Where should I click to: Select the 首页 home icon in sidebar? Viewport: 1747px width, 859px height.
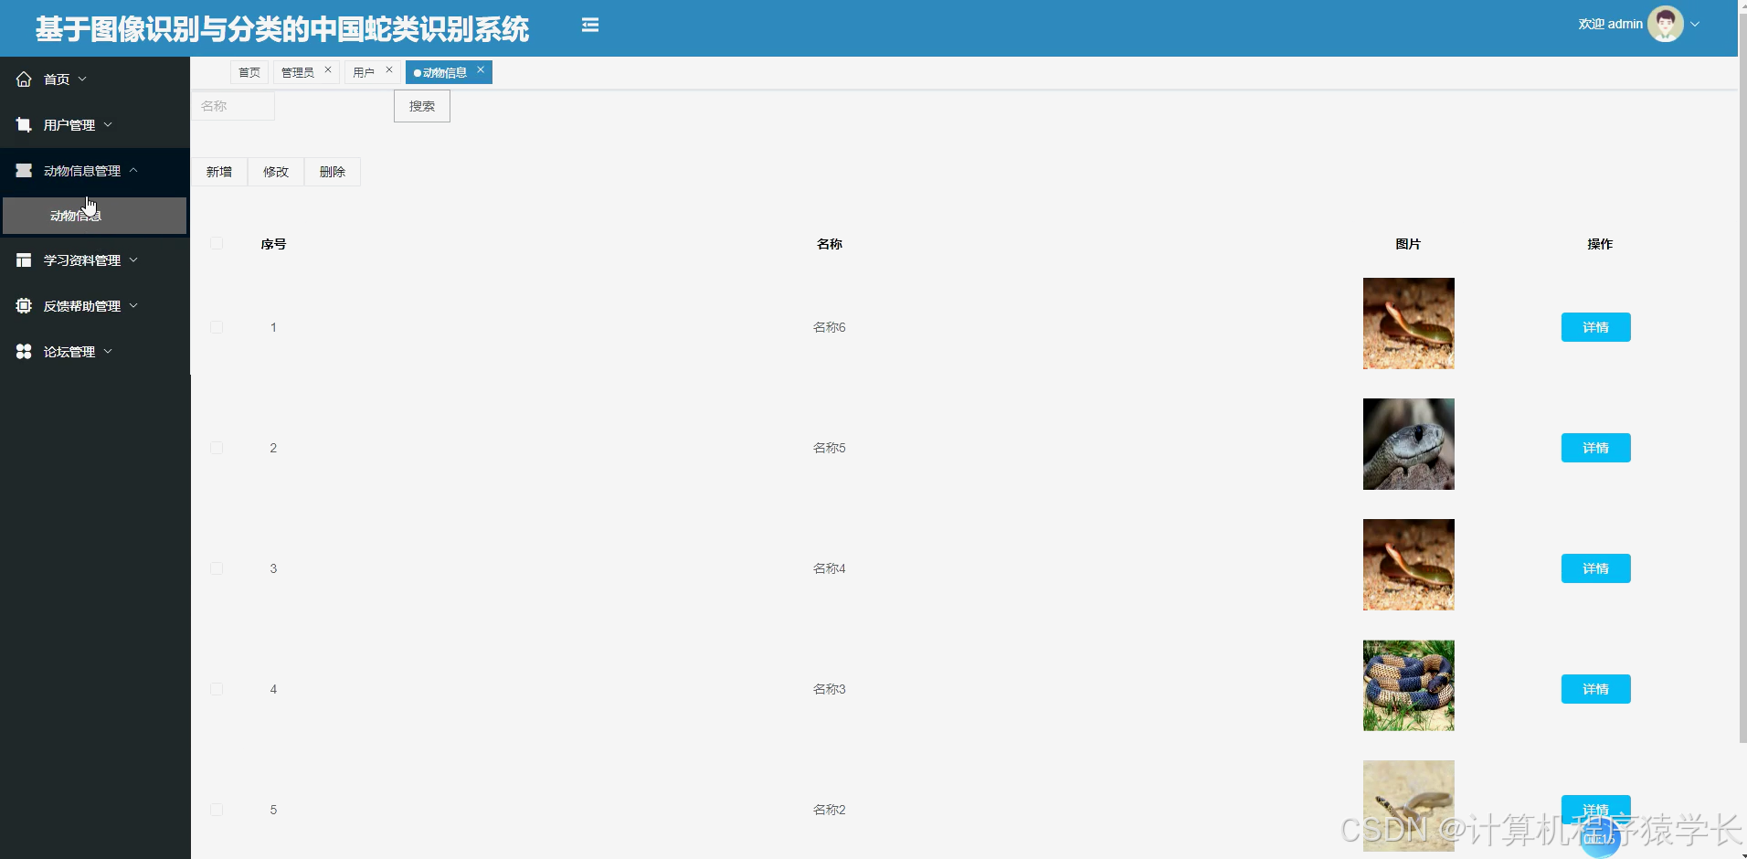click(x=24, y=79)
